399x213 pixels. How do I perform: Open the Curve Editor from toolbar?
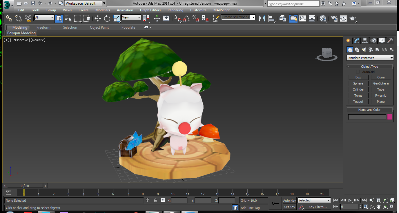(303, 19)
